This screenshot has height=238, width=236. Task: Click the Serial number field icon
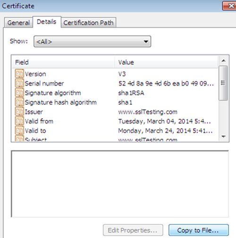tap(19, 83)
